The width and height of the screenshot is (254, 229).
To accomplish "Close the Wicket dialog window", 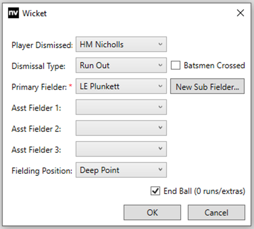I will pos(240,13).
